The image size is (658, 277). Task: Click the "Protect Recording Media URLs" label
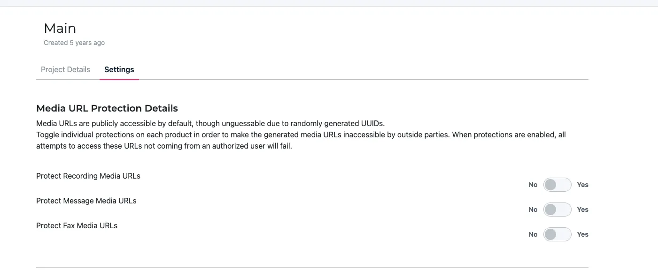coord(88,176)
